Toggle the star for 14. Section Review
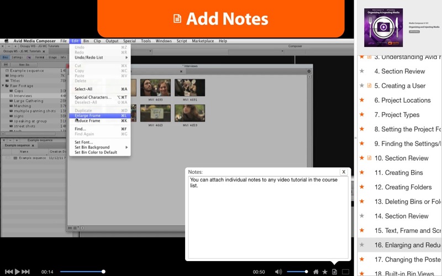The width and height of the screenshot is (442, 276). pos(362,216)
